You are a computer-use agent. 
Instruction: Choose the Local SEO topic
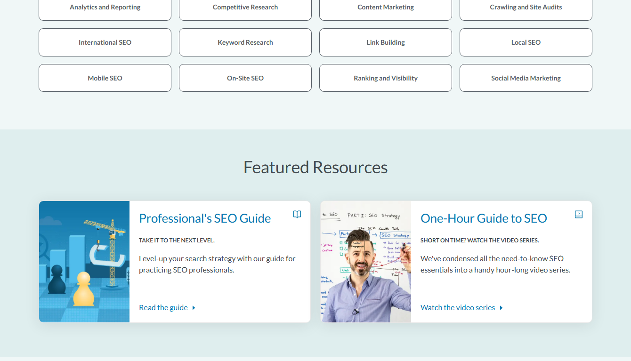click(526, 42)
